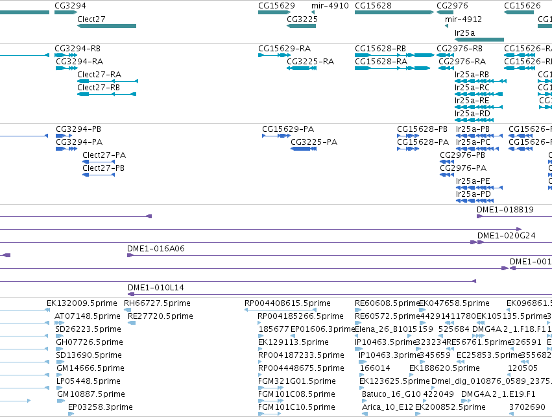Select the CG3225-PA protein label
552x417 pixels.
(314, 142)
